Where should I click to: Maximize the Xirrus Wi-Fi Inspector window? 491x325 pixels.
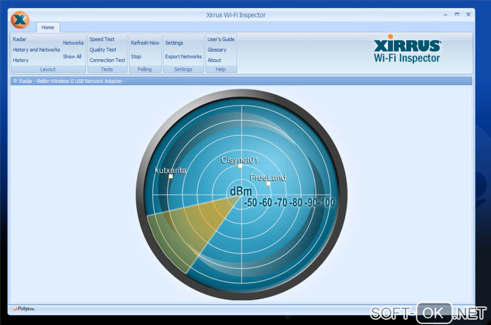coord(457,14)
